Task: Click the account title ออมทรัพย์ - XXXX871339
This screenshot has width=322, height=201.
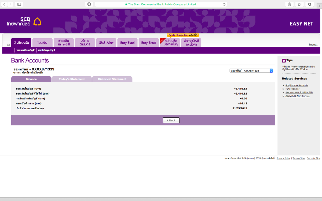Action: pyautogui.click(x=34, y=69)
